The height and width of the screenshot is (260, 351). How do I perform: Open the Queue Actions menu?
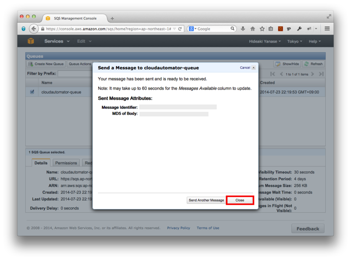click(x=80, y=64)
